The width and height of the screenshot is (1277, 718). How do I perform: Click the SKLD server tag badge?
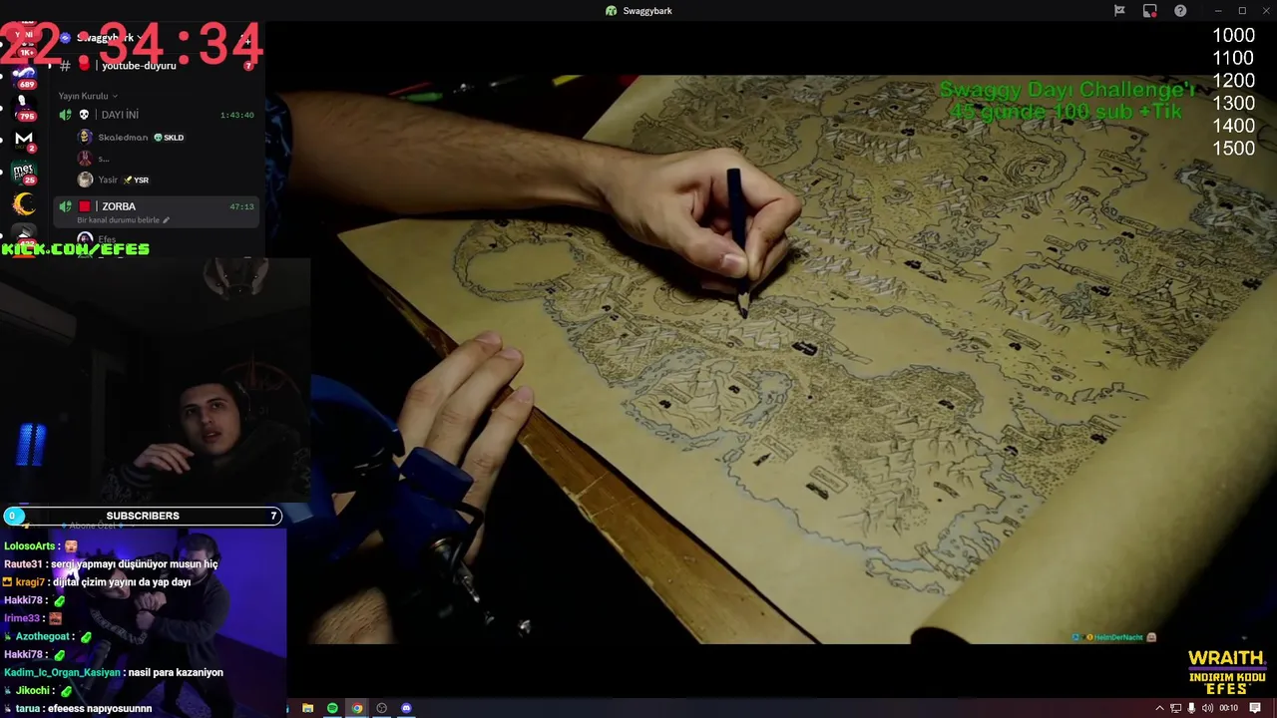(169, 138)
